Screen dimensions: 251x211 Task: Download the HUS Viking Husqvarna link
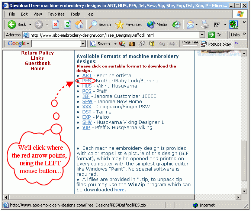click(87, 86)
